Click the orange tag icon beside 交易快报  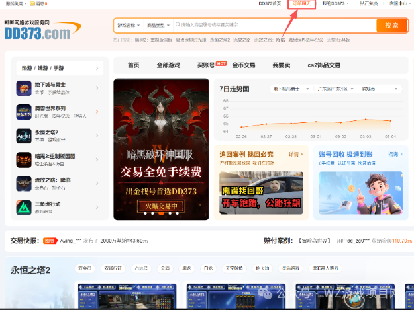[x=50, y=241]
